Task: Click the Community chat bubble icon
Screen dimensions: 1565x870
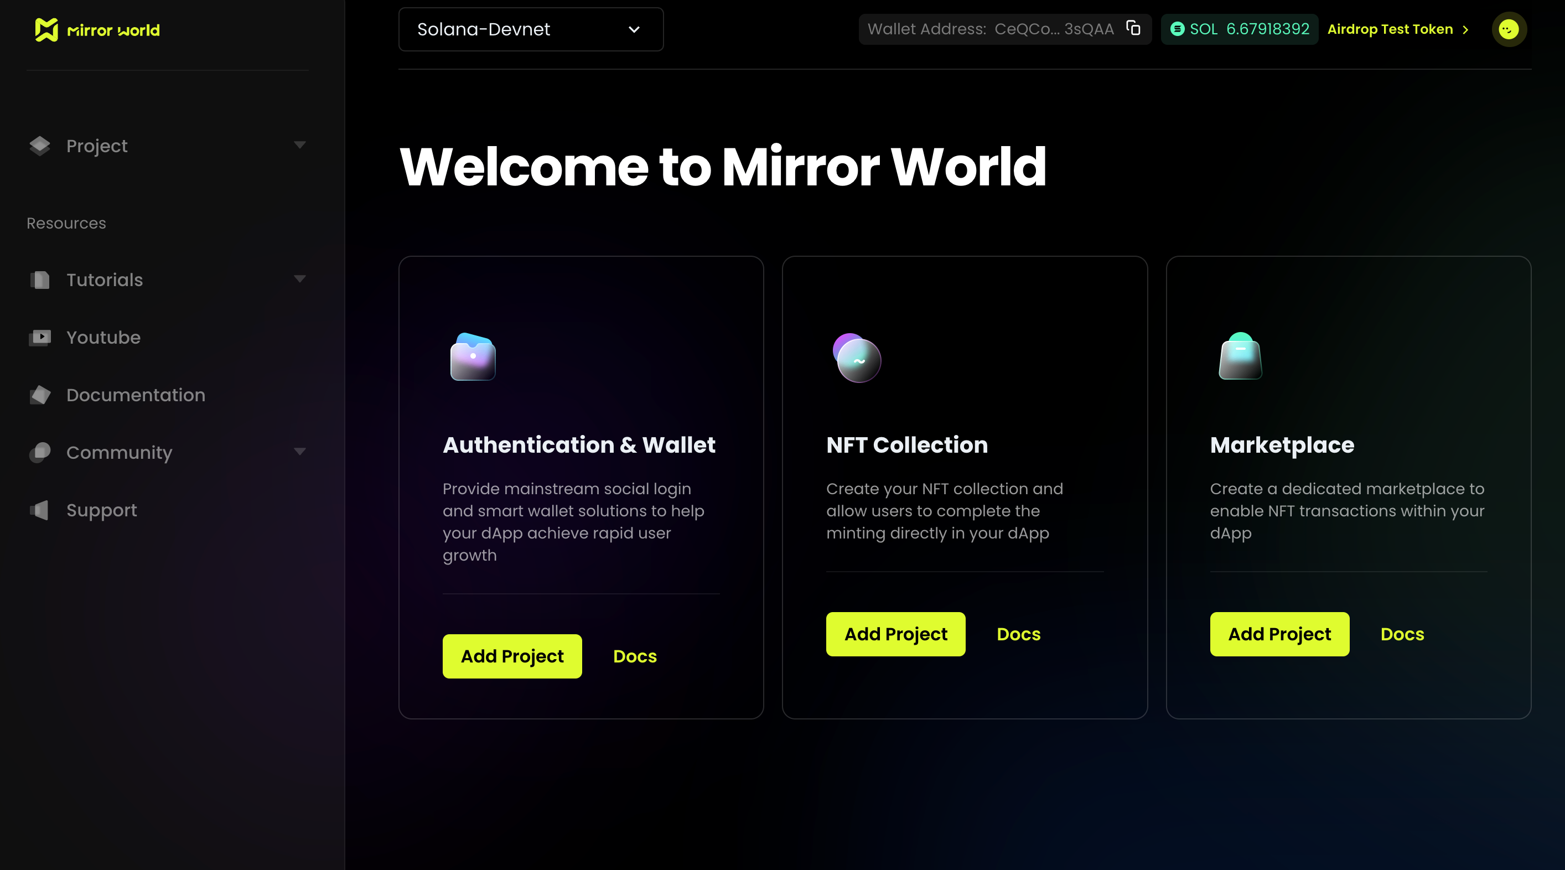Action: pyautogui.click(x=40, y=453)
